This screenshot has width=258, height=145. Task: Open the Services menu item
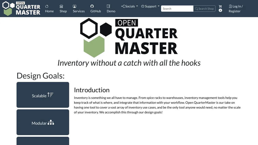tap(79, 9)
